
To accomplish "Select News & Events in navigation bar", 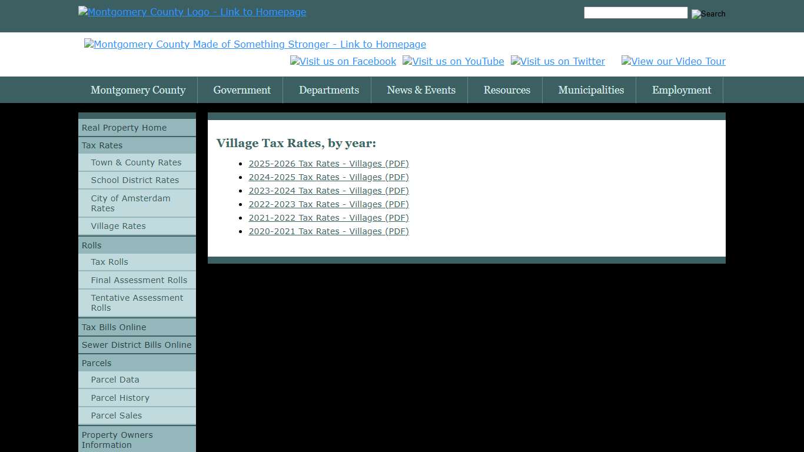I will (x=421, y=90).
